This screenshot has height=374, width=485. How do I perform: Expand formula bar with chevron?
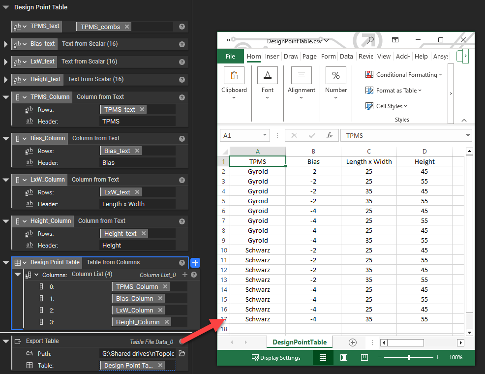click(x=468, y=135)
